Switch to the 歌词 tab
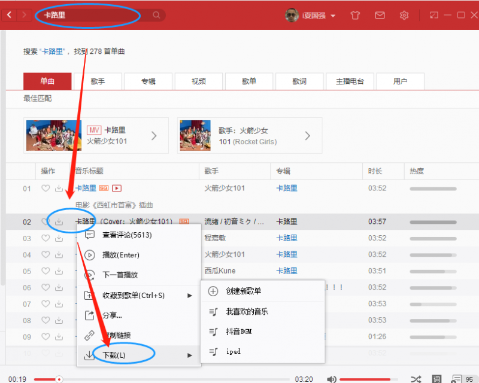 coord(299,81)
